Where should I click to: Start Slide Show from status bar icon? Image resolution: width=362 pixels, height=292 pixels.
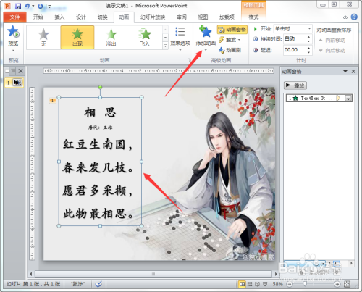click(x=265, y=284)
